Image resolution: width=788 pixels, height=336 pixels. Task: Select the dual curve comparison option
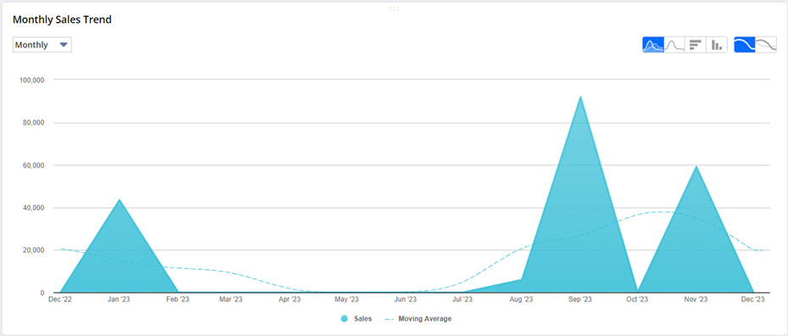766,45
